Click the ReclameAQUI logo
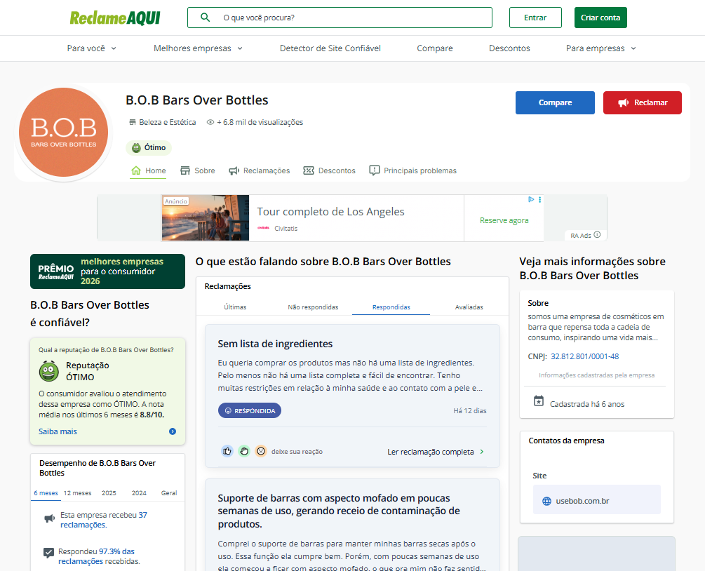 [115, 18]
